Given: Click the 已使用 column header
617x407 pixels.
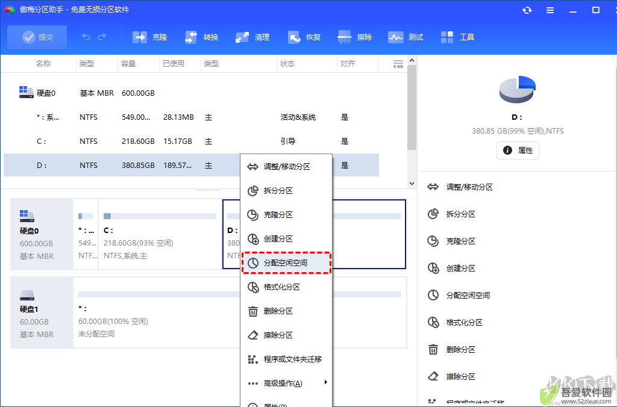Looking at the screenshot, I should tap(174, 64).
